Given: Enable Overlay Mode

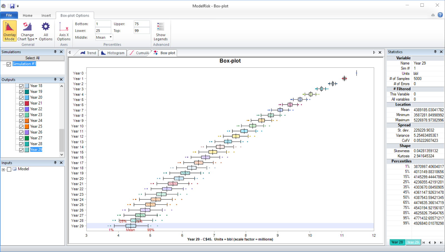Looking at the screenshot, I should (9, 31).
